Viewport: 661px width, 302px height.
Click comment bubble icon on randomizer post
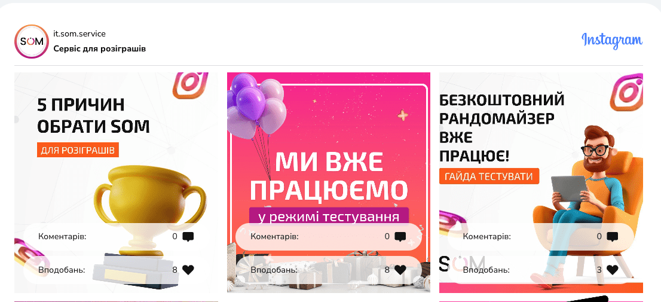[x=612, y=237]
